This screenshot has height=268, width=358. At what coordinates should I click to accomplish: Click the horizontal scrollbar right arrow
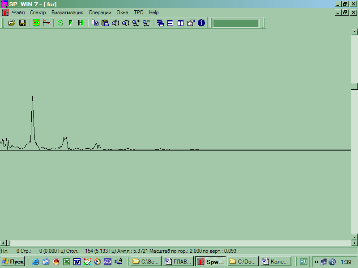354,243
